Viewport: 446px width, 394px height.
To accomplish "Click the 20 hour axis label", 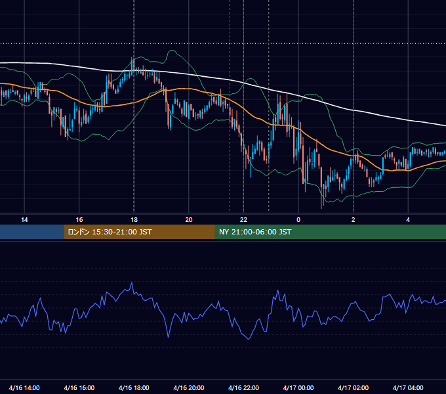I will pos(189,220).
